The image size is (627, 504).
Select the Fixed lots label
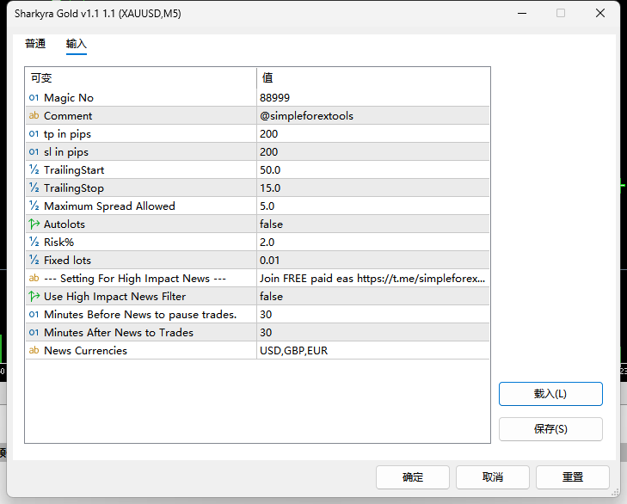point(68,260)
